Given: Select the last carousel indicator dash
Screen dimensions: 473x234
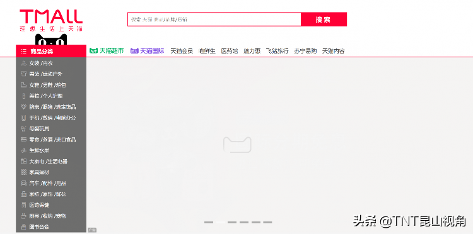Looking at the screenshot, I should tap(267, 222).
